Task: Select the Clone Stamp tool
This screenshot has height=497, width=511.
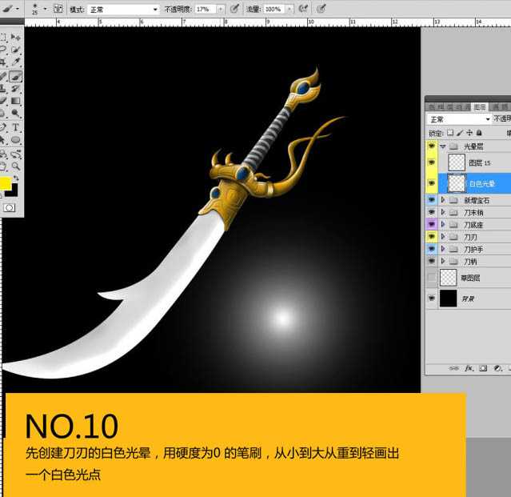Action: click(3, 88)
